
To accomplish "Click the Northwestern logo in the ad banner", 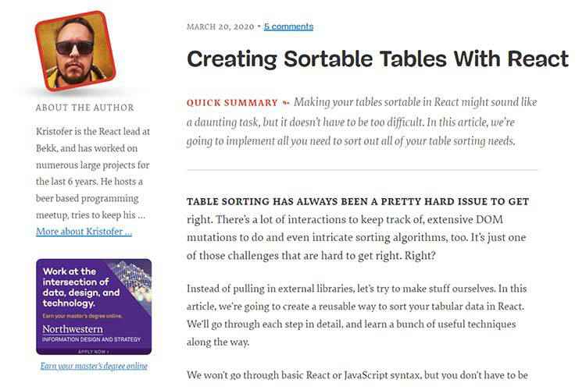I will point(72,329).
